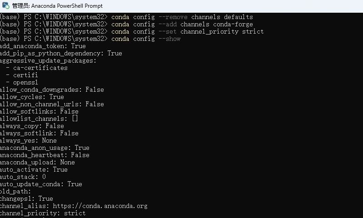Click the 'add_pip_as_python_dependency' line

point(61,53)
